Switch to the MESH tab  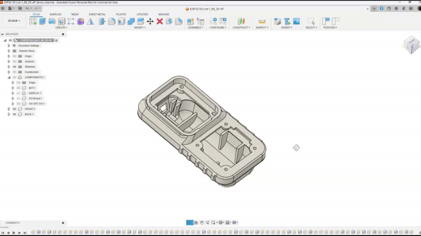[x=75, y=14]
